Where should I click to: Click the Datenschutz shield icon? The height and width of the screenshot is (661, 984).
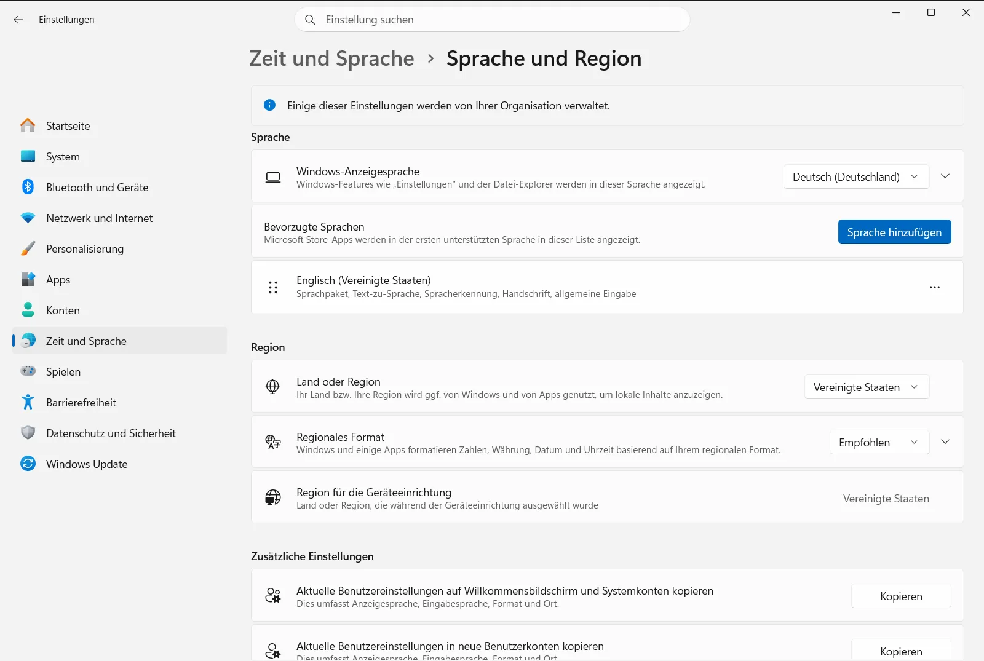(28, 433)
